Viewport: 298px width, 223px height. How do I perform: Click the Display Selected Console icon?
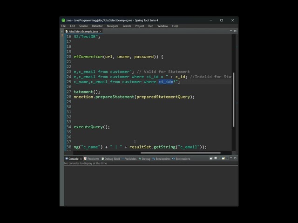coord(216,158)
